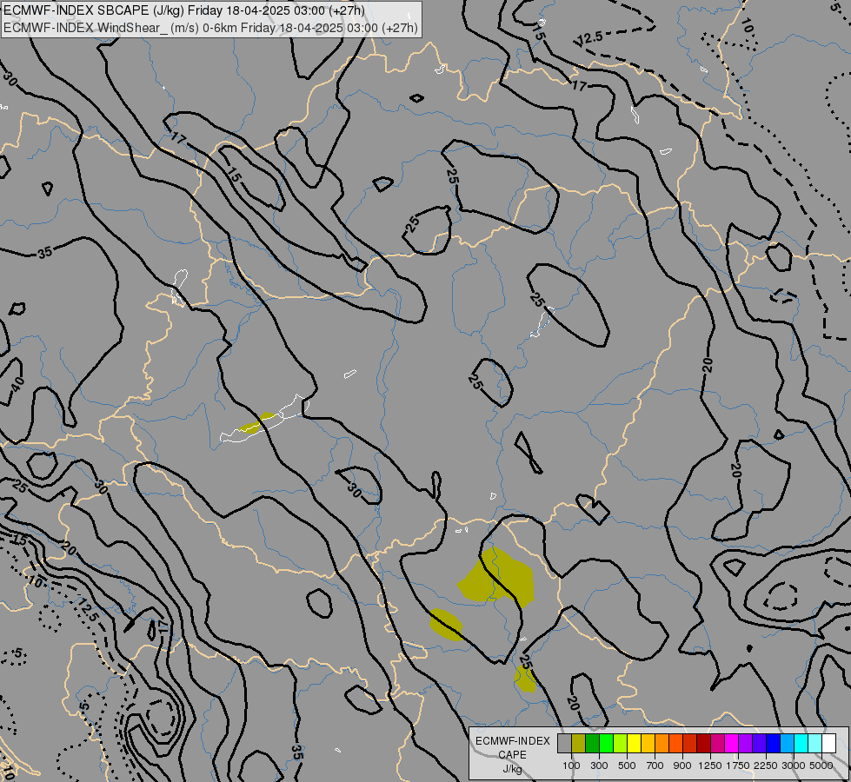Click the 100 legend value label

pos(571,765)
